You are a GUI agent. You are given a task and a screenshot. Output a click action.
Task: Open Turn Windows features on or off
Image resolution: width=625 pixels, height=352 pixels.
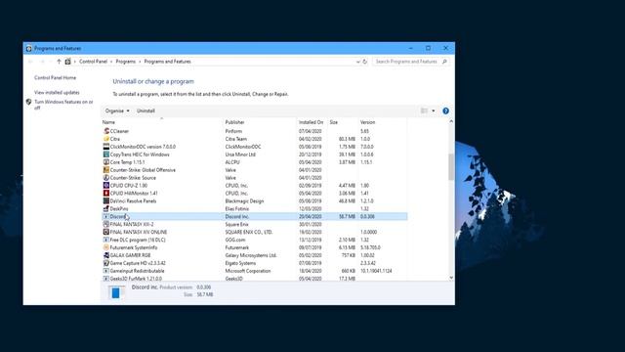[x=62, y=105]
